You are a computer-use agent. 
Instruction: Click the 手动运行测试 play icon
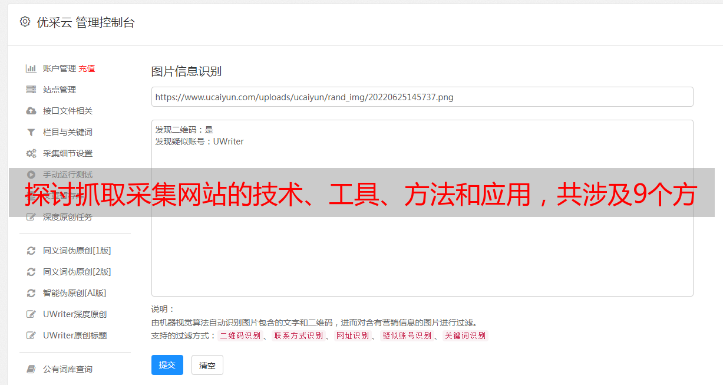click(x=31, y=175)
